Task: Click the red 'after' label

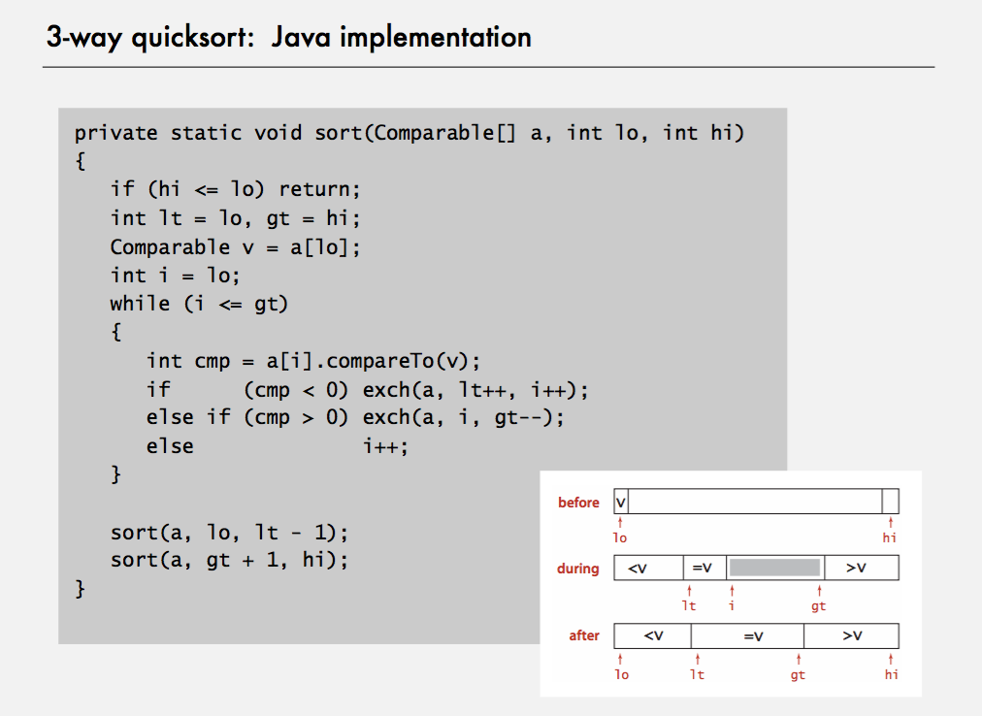Action: coord(584,636)
